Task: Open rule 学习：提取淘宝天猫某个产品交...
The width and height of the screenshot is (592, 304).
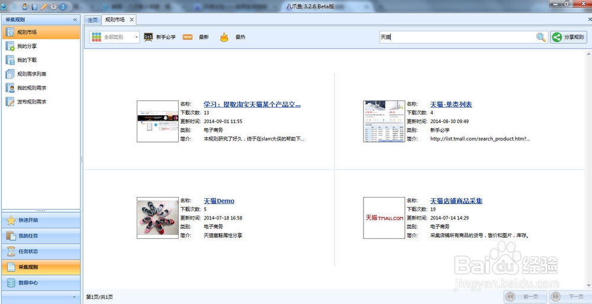Action: click(252, 105)
